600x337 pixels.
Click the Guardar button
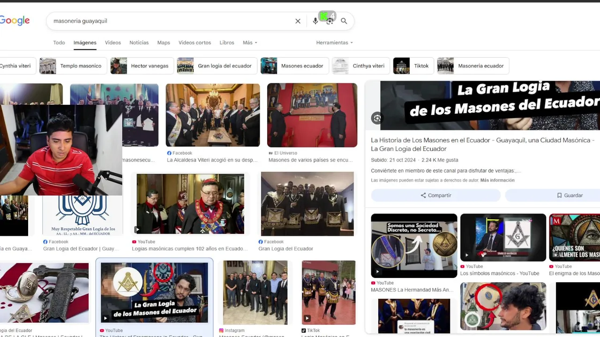pyautogui.click(x=552, y=195)
